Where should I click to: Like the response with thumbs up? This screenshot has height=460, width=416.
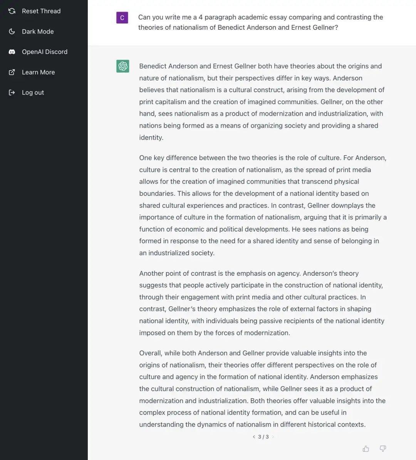366,448
